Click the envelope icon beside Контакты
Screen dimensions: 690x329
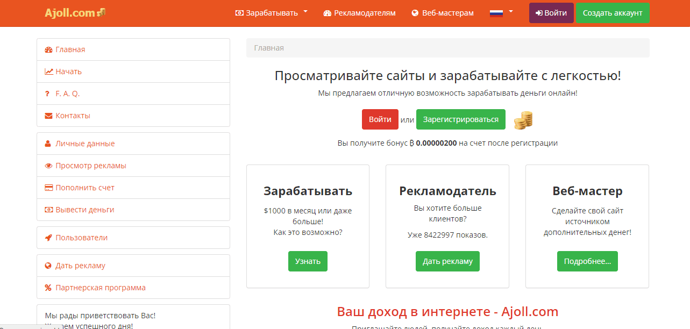(48, 116)
